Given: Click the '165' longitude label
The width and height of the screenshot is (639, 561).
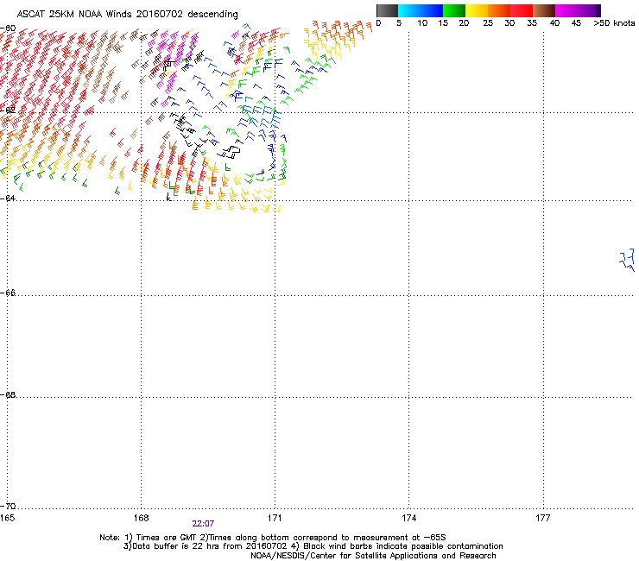Looking at the screenshot, I should point(7,518).
